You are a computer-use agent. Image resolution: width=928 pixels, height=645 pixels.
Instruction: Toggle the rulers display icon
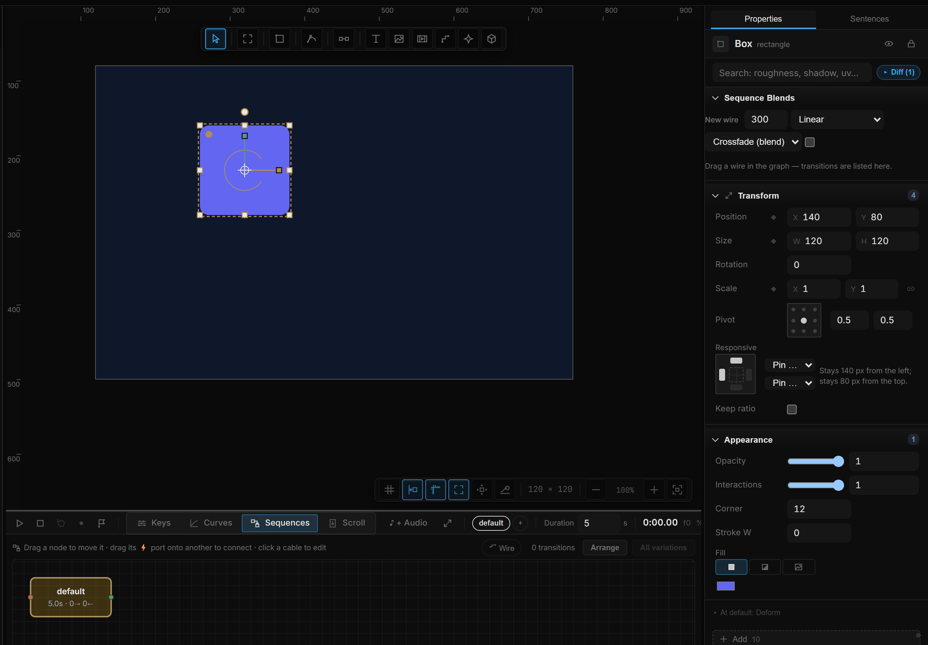435,490
